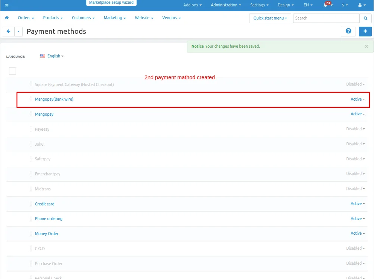Image resolution: width=374 pixels, height=279 pixels.
Task: Open the Add-ons menu
Action: click(193, 5)
